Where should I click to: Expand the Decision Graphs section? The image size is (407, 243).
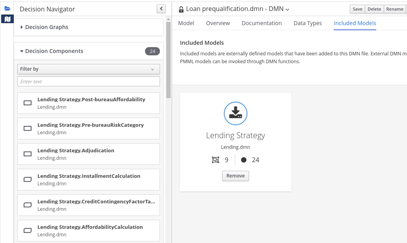(22, 27)
